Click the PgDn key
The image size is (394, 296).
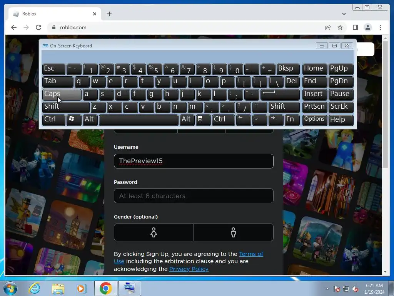(341, 82)
